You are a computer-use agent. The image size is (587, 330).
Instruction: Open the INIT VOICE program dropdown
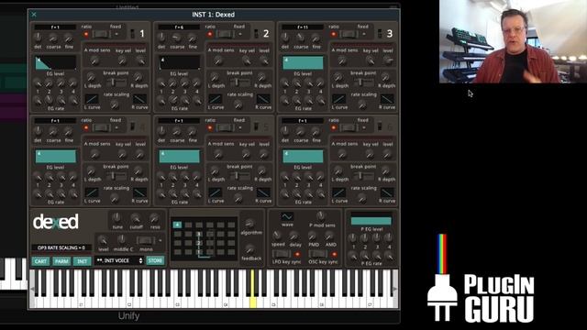pos(119,260)
